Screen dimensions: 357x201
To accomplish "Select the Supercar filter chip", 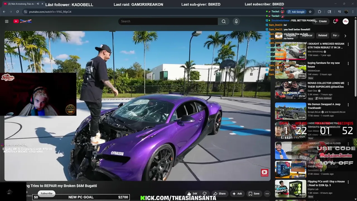I will tap(307, 35).
